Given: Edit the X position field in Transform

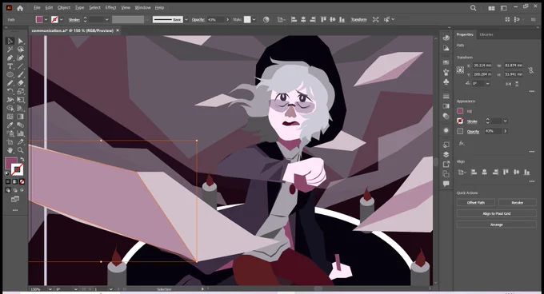Looking at the screenshot, I should pos(482,66).
